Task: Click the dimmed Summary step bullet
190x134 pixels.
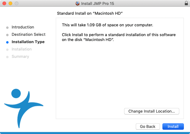Action: coord(7,57)
